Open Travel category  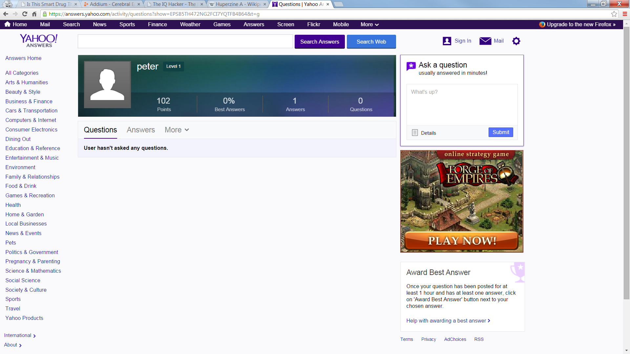pyautogui.click(x=13, y=308)
